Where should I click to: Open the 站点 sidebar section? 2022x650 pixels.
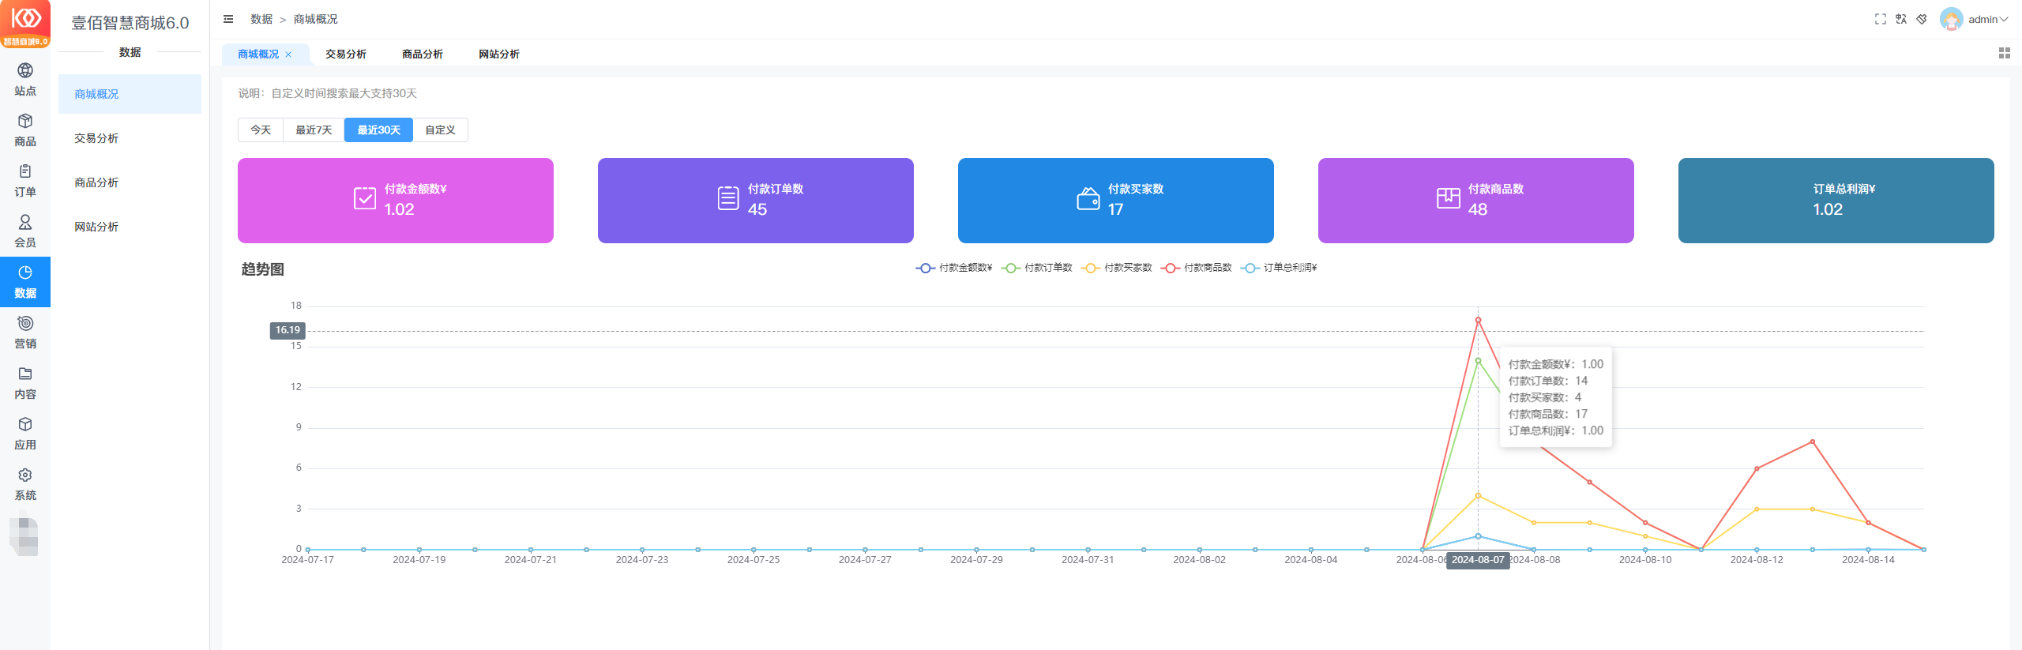[x=25, y=80]
